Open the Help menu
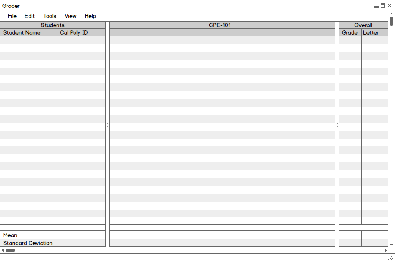This screenshot has width=395, height=263. point(90,16)
